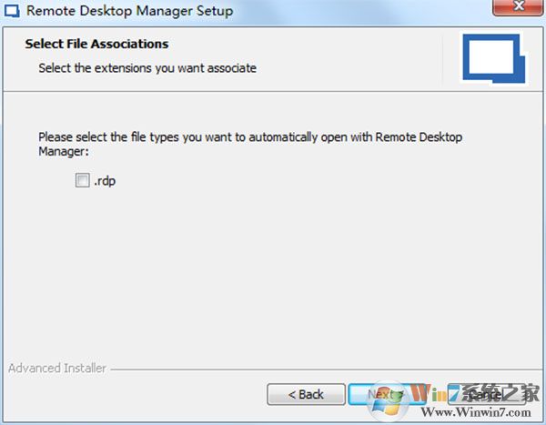Click the white header banner background
546x425 pixels.
click(x=346, y=55)
